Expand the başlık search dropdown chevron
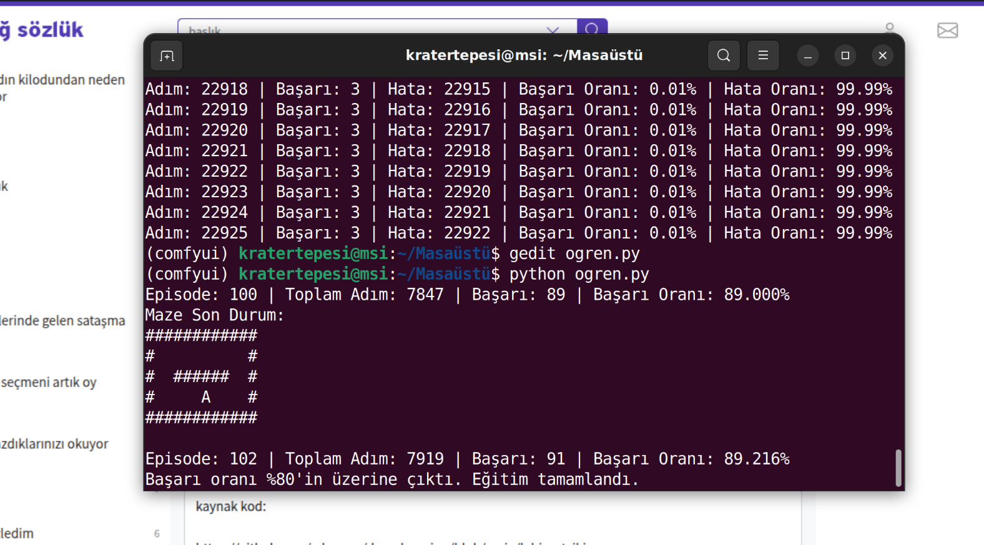 click(x=553, y=29)
